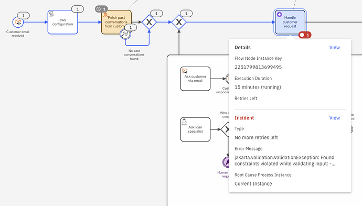The height and width of the screenshot is (206, 362).
Task: Open View link next to Incident
Action: [x=335, y=118]
